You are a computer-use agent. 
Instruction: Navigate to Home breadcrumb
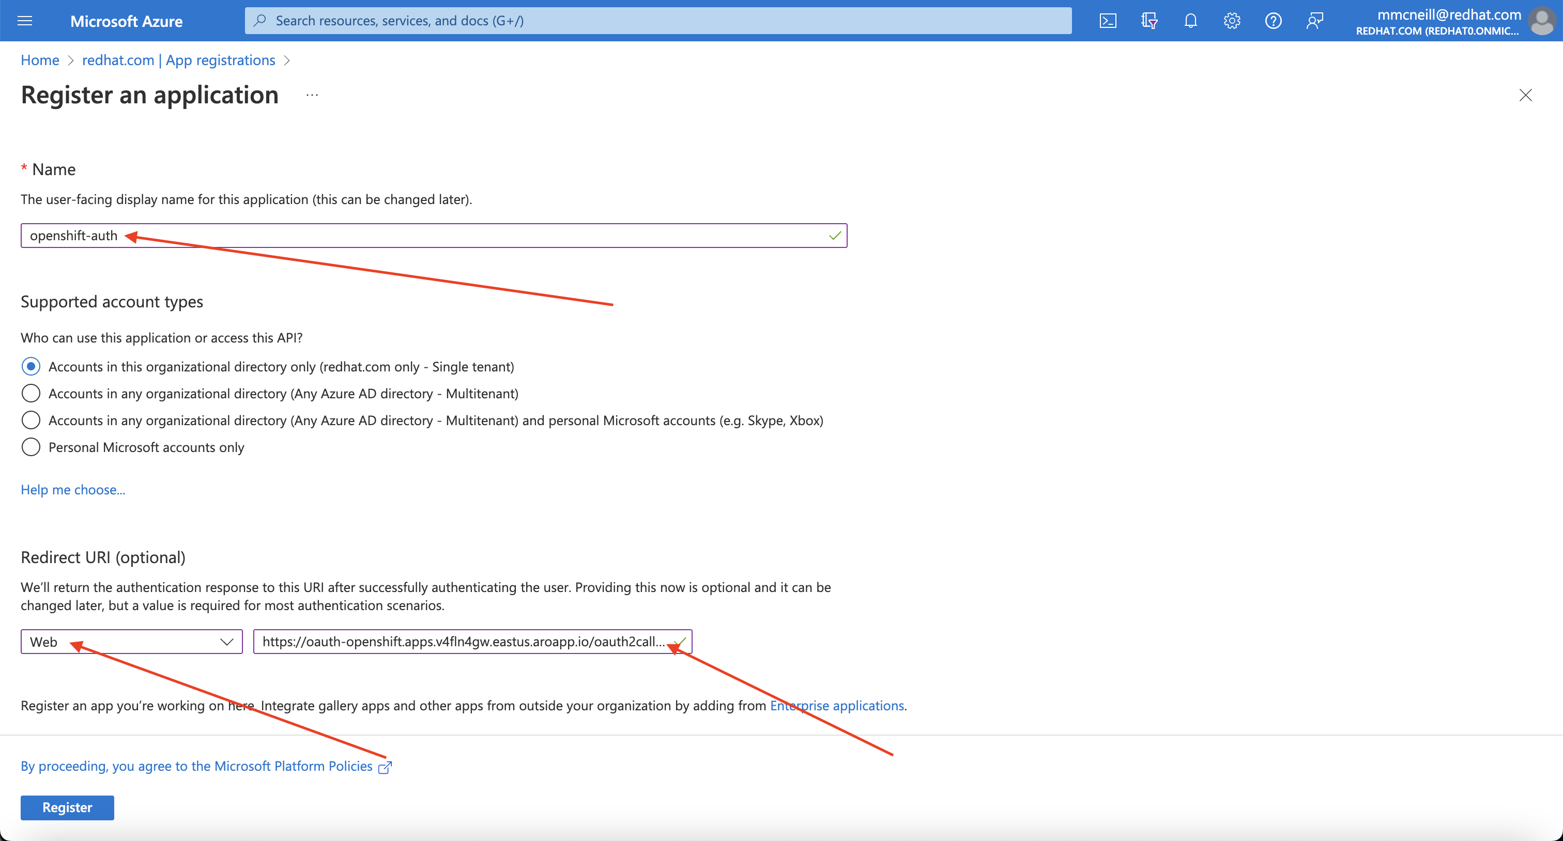[x=39, y=59]
